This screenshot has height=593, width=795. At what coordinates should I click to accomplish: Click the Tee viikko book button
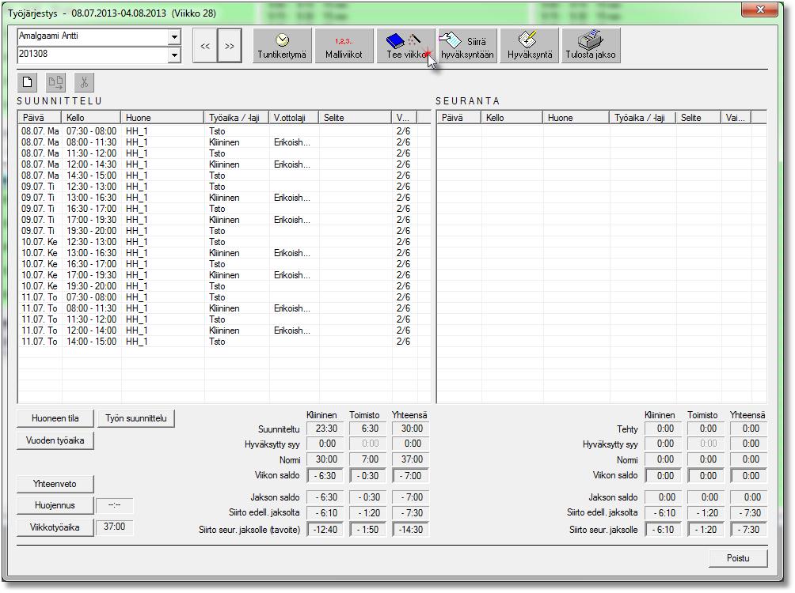pos(405,46)
